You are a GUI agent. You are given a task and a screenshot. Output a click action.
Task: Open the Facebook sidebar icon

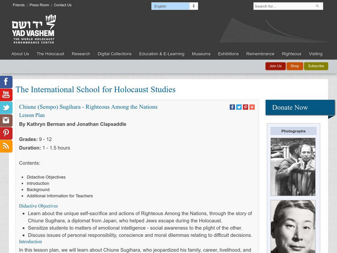point(6,82)
